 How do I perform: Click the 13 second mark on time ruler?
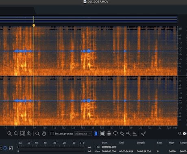(73, 128)
